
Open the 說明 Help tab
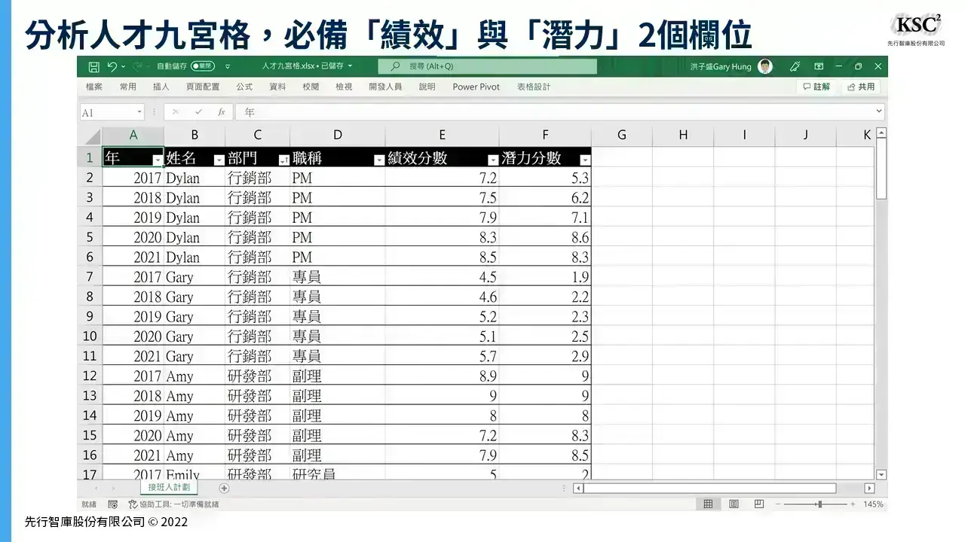click(427, 87)
